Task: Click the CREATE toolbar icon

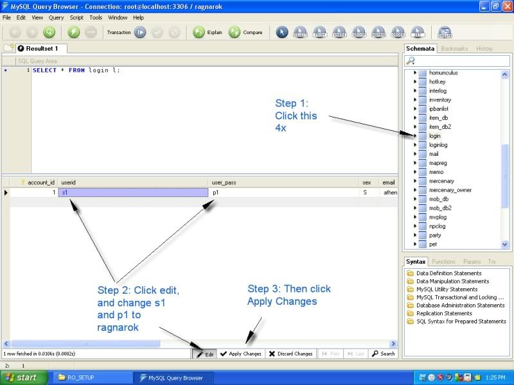Action: coord(445,32)
